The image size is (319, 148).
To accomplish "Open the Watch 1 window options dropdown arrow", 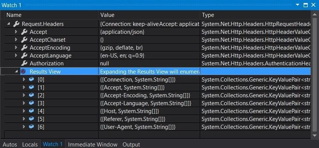I will (297, 5).
